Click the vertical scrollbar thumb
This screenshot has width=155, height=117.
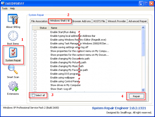[143, 43]
